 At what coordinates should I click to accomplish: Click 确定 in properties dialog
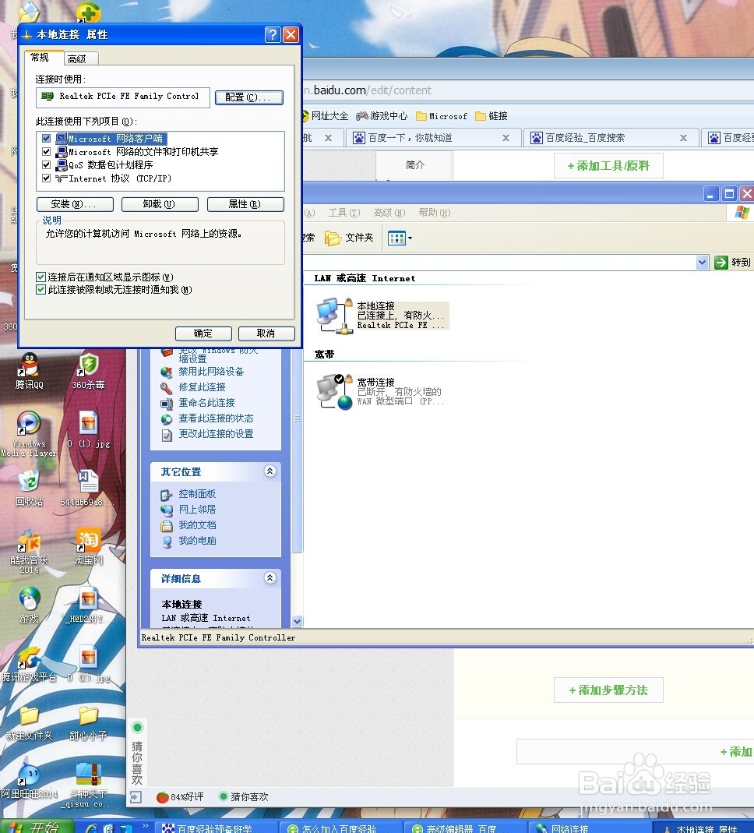click(203, 334)
